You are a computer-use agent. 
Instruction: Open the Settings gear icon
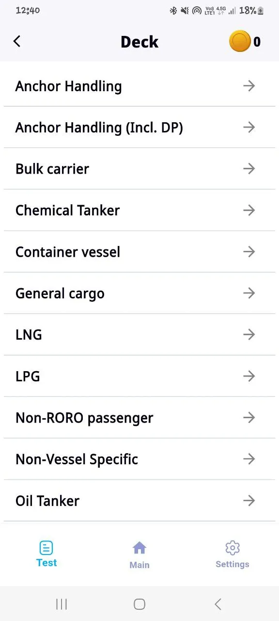point(232,548)
